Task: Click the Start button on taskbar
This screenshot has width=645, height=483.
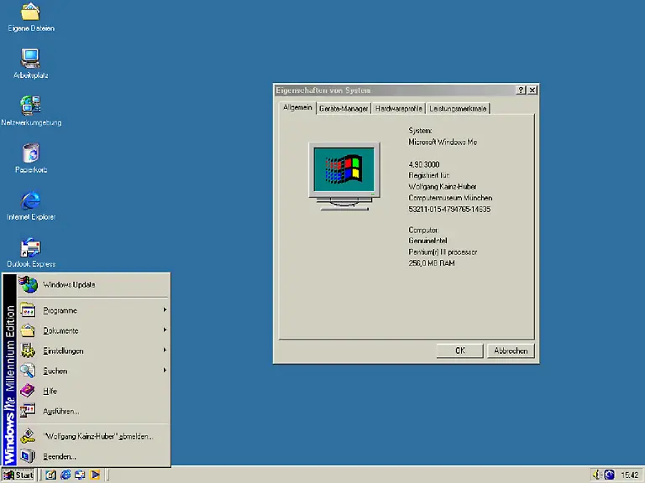Action: coord(18,475)
